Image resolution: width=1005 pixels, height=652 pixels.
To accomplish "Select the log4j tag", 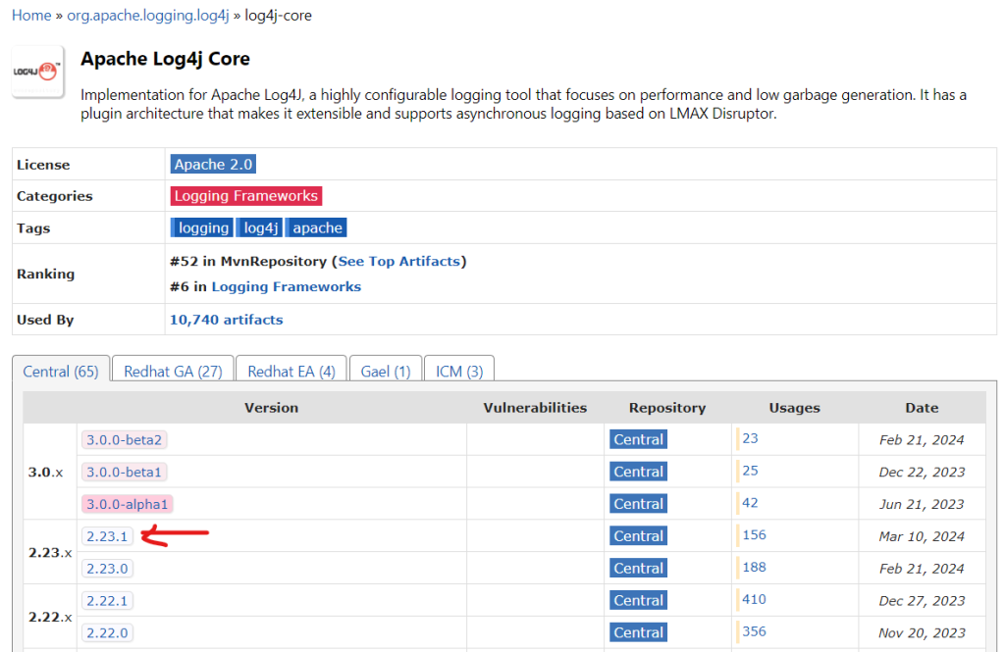I will coord(261,227).
